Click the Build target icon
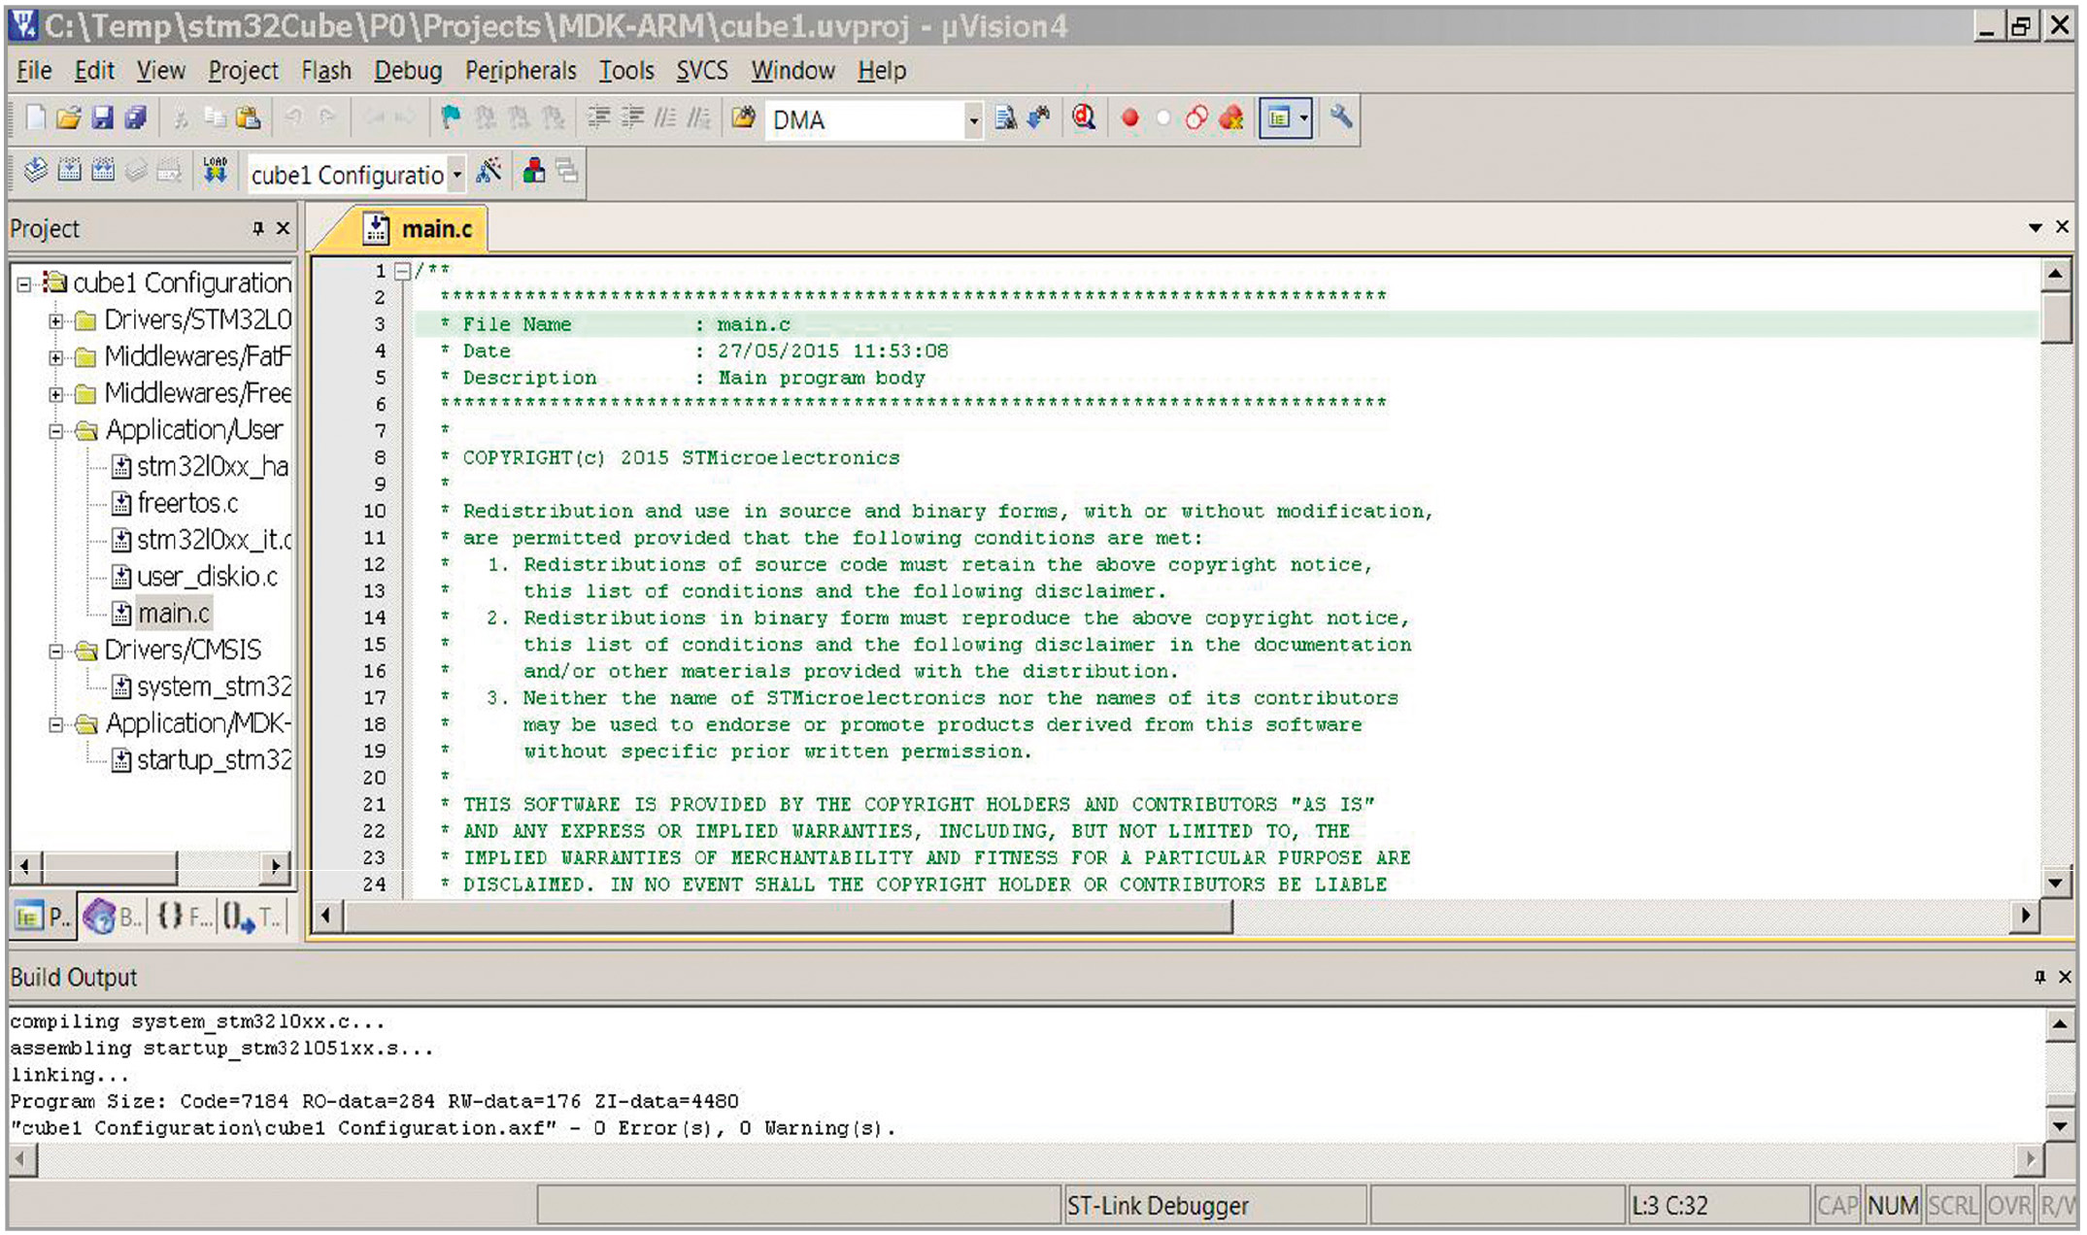 click(x=69, y=172)
